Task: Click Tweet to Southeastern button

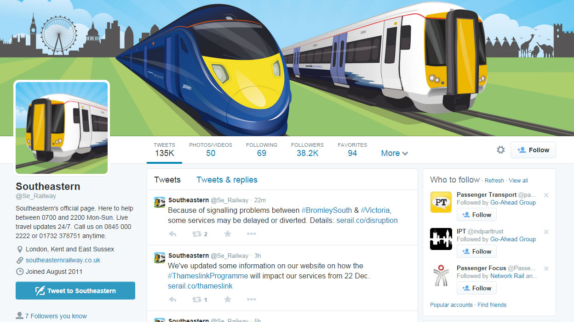Action: click(75, 291)
